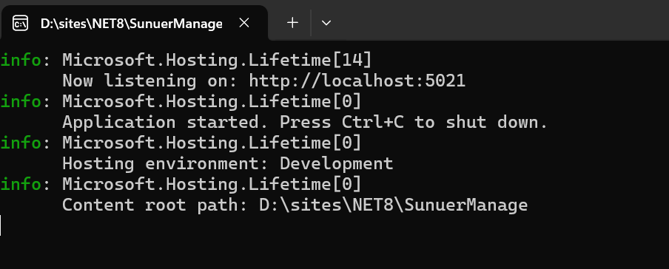Click the blinking cursor on the empty line
The width and height of the screenshot is (669, 269).
(1, 226)
